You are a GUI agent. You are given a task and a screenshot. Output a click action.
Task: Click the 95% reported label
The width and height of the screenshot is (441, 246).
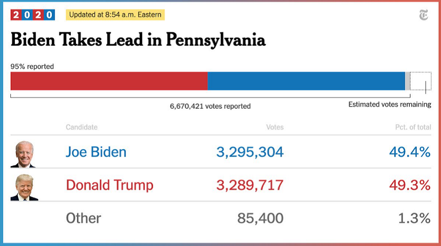(x=32, y=67)
